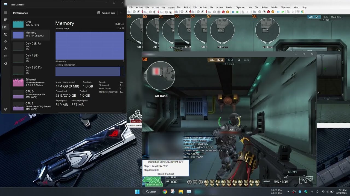Open File menu of VM window showing 71
350x196 pixels.
pyautogui.click(x=163, y=8)
